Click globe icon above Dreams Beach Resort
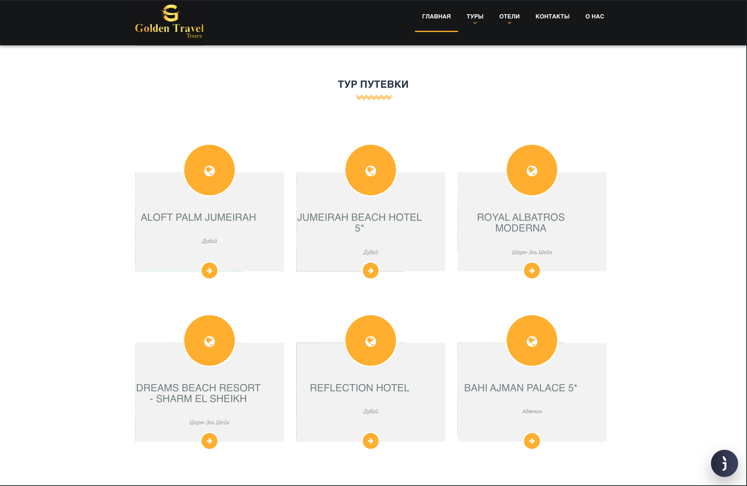Viewport: 747px width, 486px height. tap(210, 341)
